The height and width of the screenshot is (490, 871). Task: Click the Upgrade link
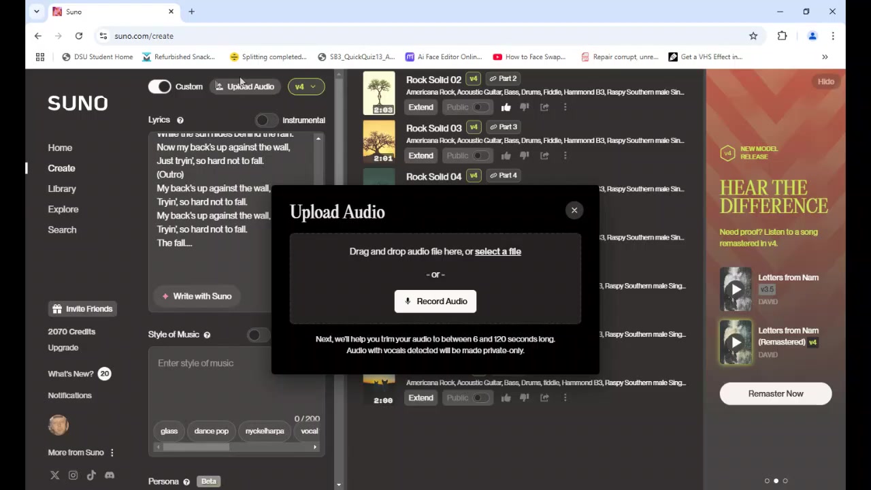pos(63,348)
